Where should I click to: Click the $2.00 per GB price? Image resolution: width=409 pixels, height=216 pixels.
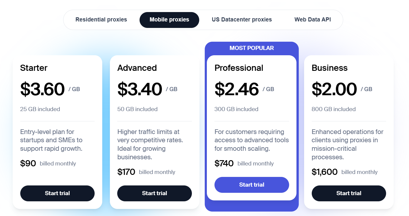point(334,89)
